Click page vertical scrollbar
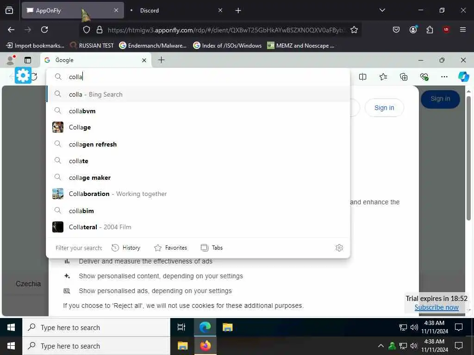 tap(468, 158)
